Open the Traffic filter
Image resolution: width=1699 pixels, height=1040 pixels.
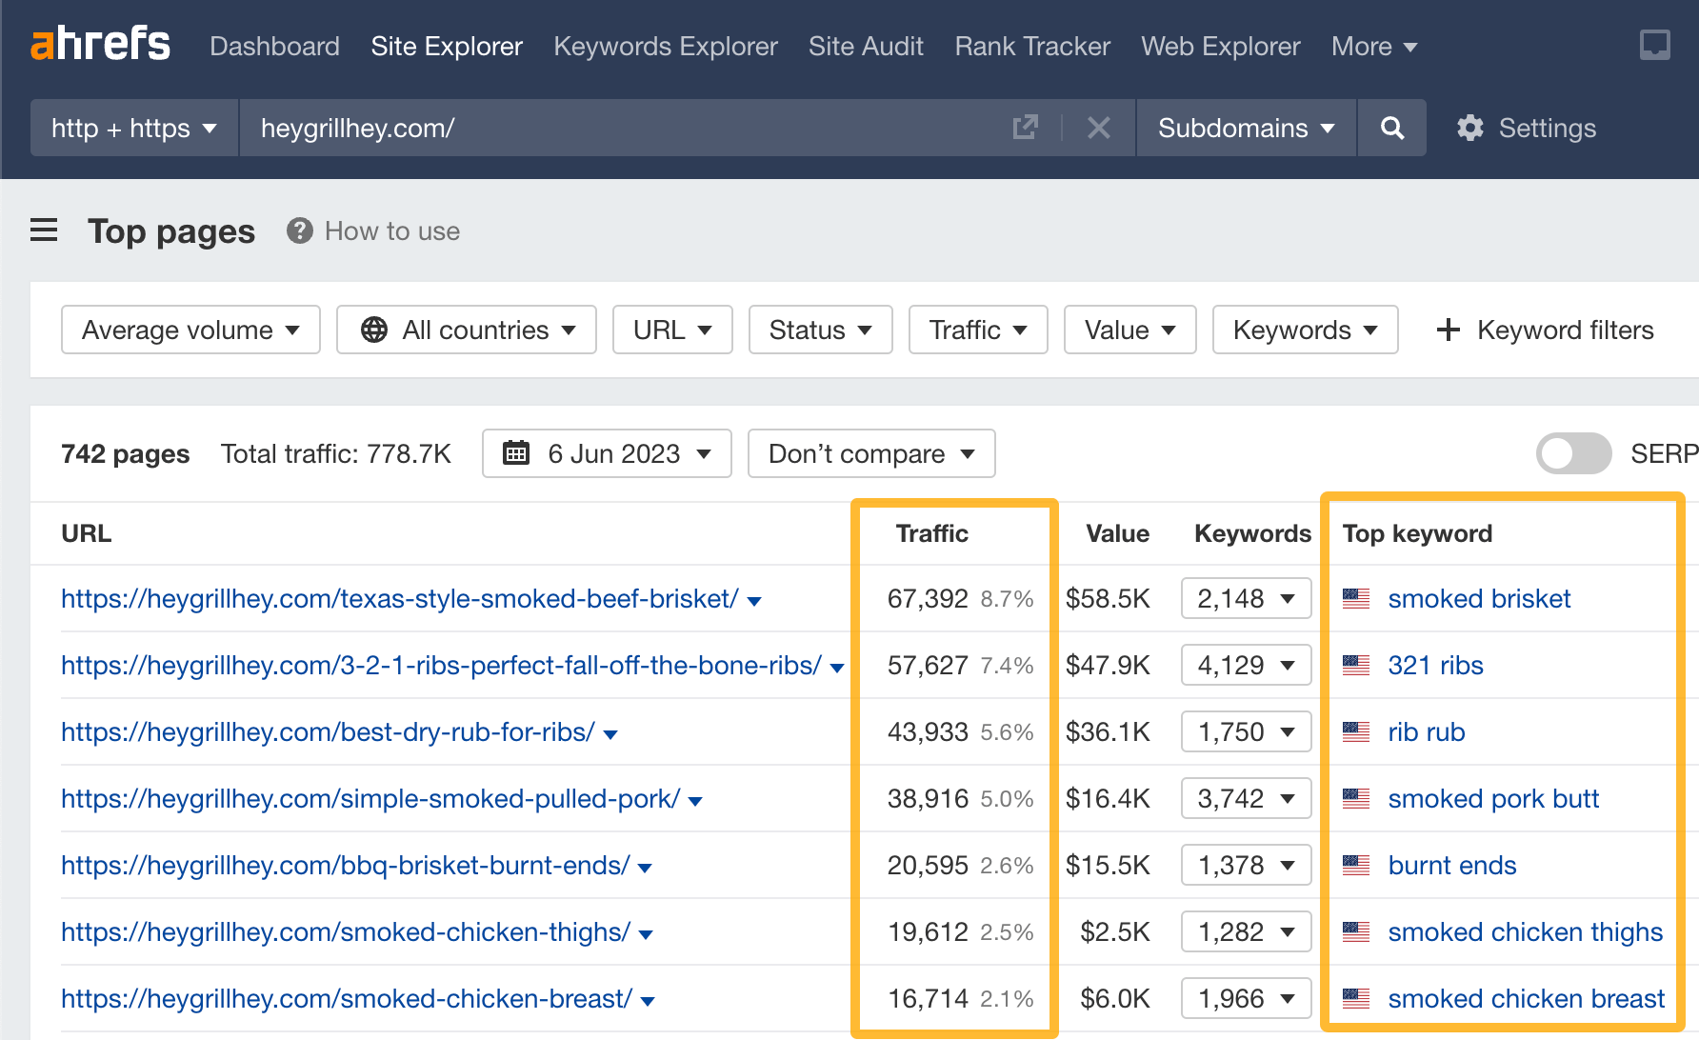(x=977, y=330)
